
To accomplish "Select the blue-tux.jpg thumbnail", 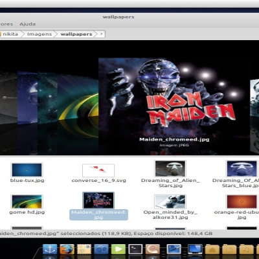I will (x=27, y=170).
